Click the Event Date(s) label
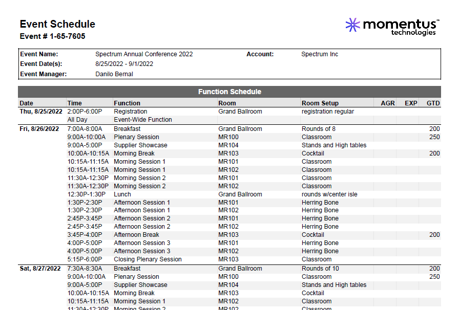The image size is (459, 310). click(41, 64)
